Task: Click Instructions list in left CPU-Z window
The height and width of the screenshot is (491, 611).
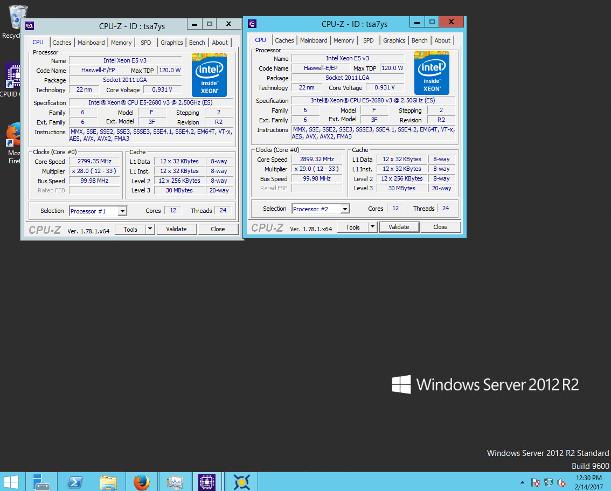Action: pyautogui.click(x=151, y=135)
